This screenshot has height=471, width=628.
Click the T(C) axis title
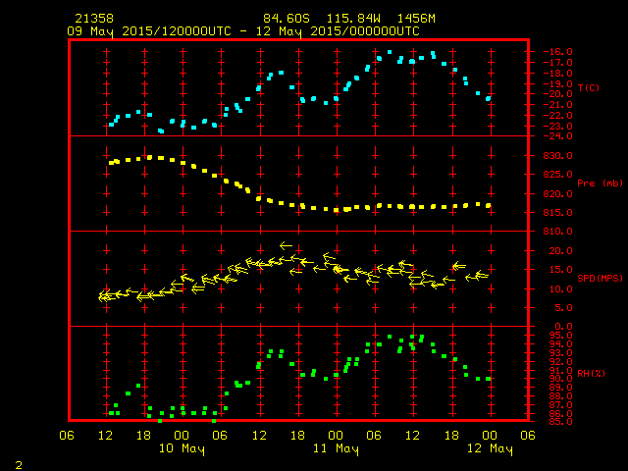tap(589, 87)
